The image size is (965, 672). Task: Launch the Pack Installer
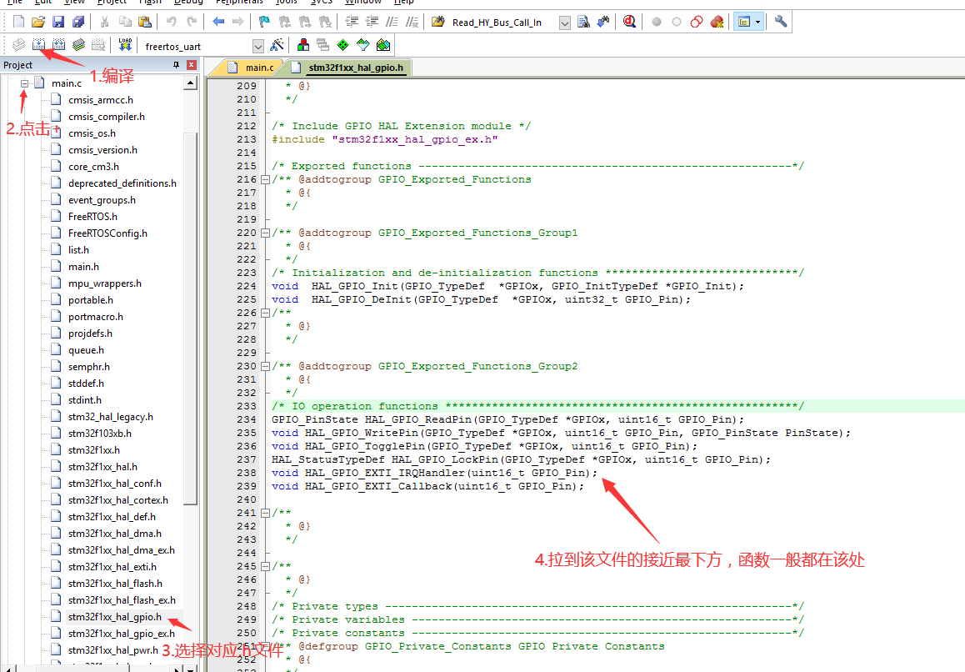coord(383,44)
